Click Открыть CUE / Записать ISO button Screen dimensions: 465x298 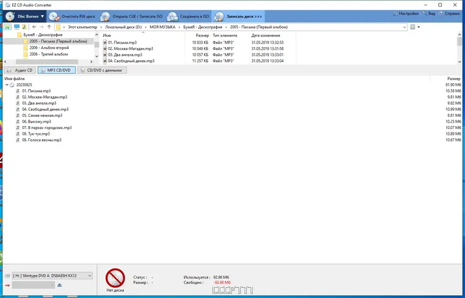(x=131, y=17)
